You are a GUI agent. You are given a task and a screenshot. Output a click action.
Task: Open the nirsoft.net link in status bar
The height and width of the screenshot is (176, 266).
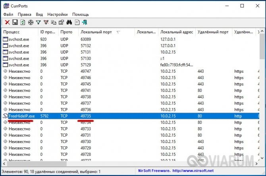pos(193,170)
